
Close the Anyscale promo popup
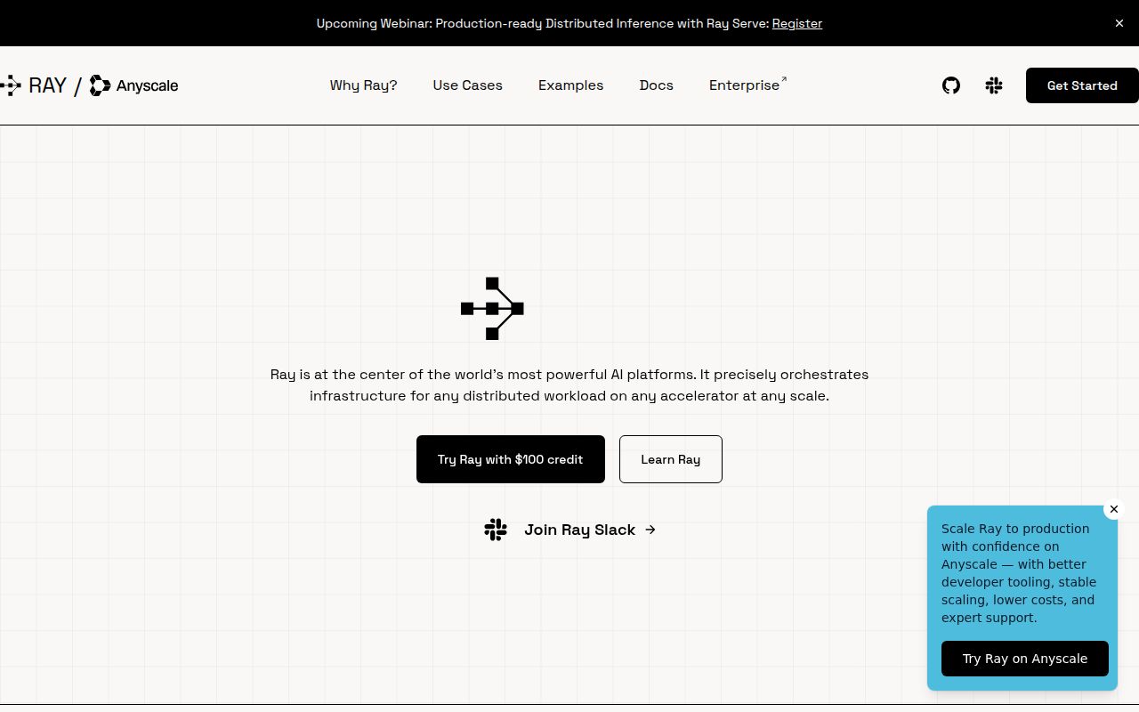point(1113,509)
